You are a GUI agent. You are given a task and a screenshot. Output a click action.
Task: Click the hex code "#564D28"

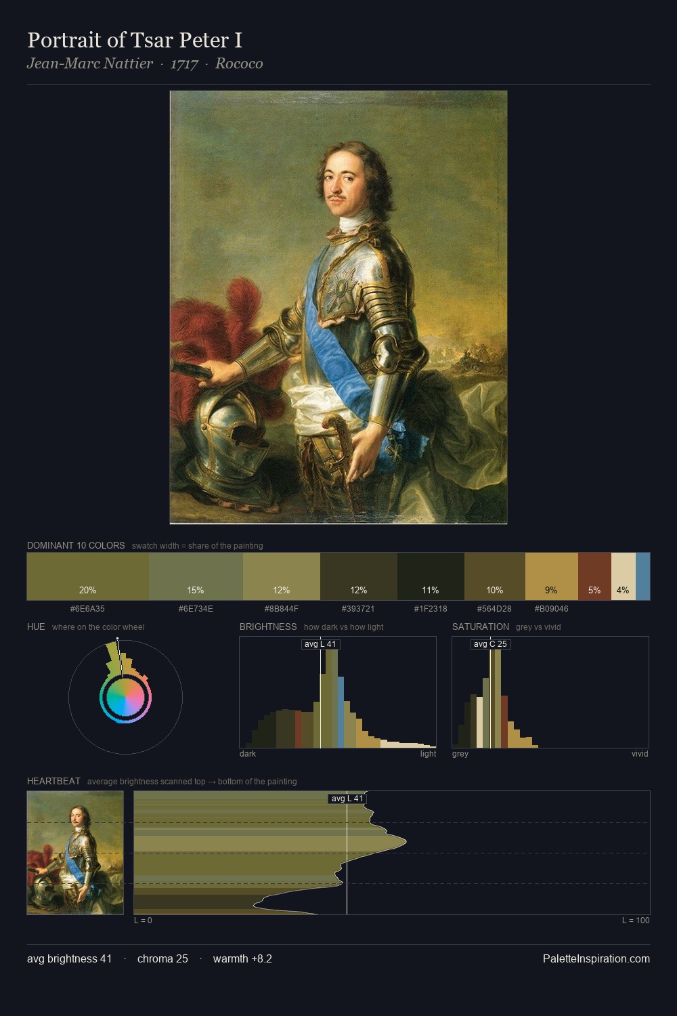click(494, 609)
